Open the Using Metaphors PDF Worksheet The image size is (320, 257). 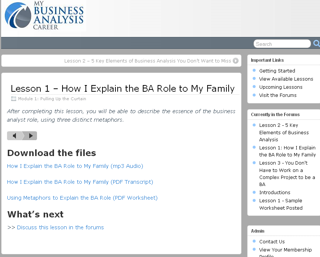click(x=82, y=198)
